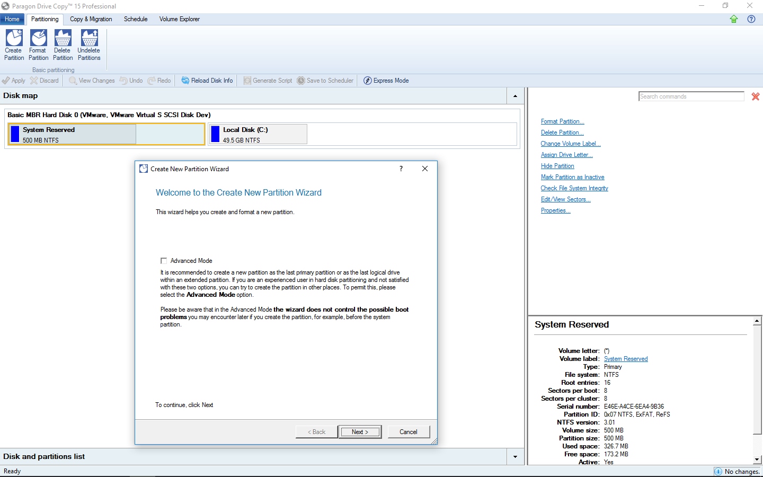Click the 'Ready' status bar text
The height and width of the screenshot is (477, 763).
click(12, 471)
